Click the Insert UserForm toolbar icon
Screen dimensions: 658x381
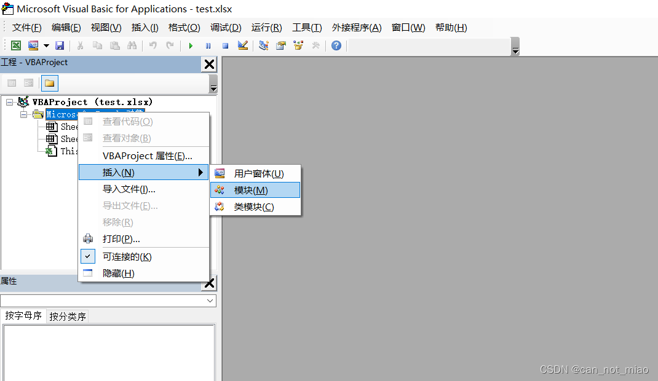coord(33,45)
